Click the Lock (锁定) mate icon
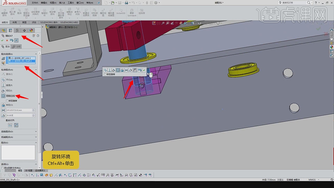Screen dimensions: 334x188 point(3,105)
